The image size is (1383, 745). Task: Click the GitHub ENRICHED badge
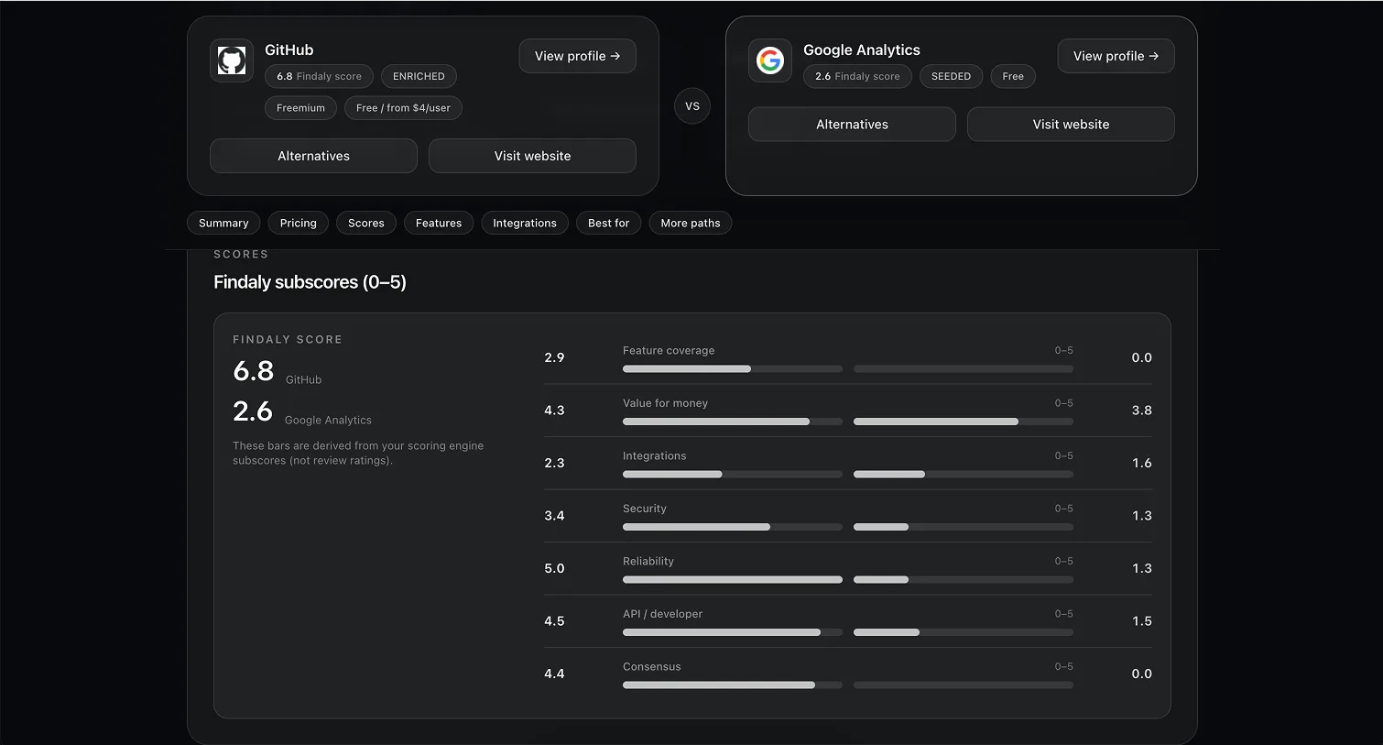419,76
